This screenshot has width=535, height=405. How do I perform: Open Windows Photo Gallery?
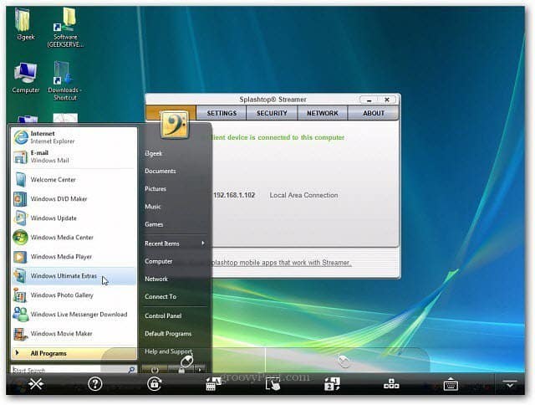point(74,295)
